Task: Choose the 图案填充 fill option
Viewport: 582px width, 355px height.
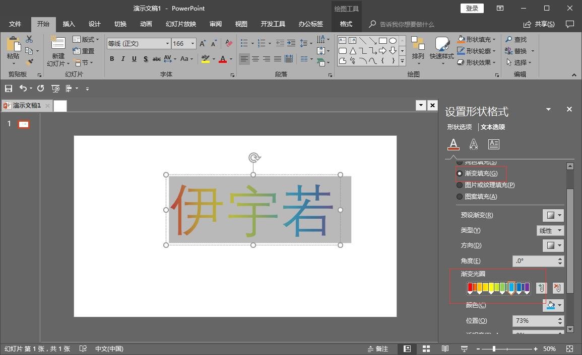Action: (x=459, y=196)
